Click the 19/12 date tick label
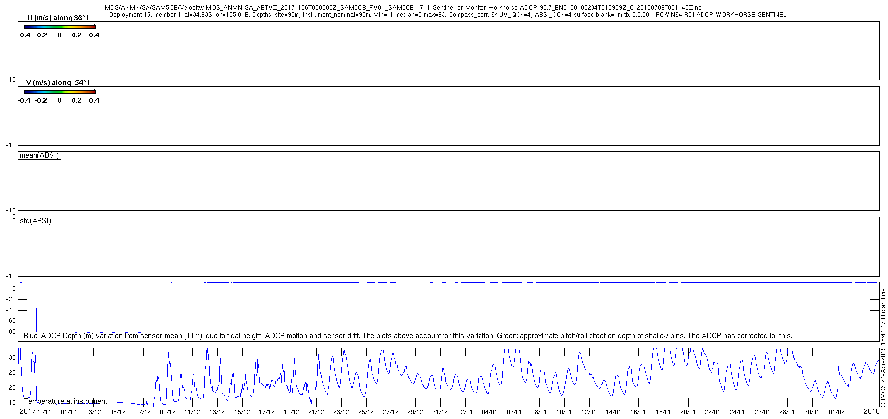Image resolution: width=888 pixels, height=419 pixels. [292, 412]
